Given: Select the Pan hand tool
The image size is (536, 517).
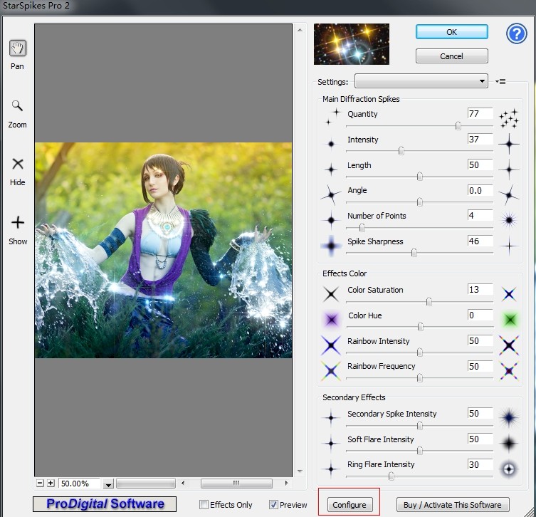Looking at the screenshot, I should [x=17, y=48].
